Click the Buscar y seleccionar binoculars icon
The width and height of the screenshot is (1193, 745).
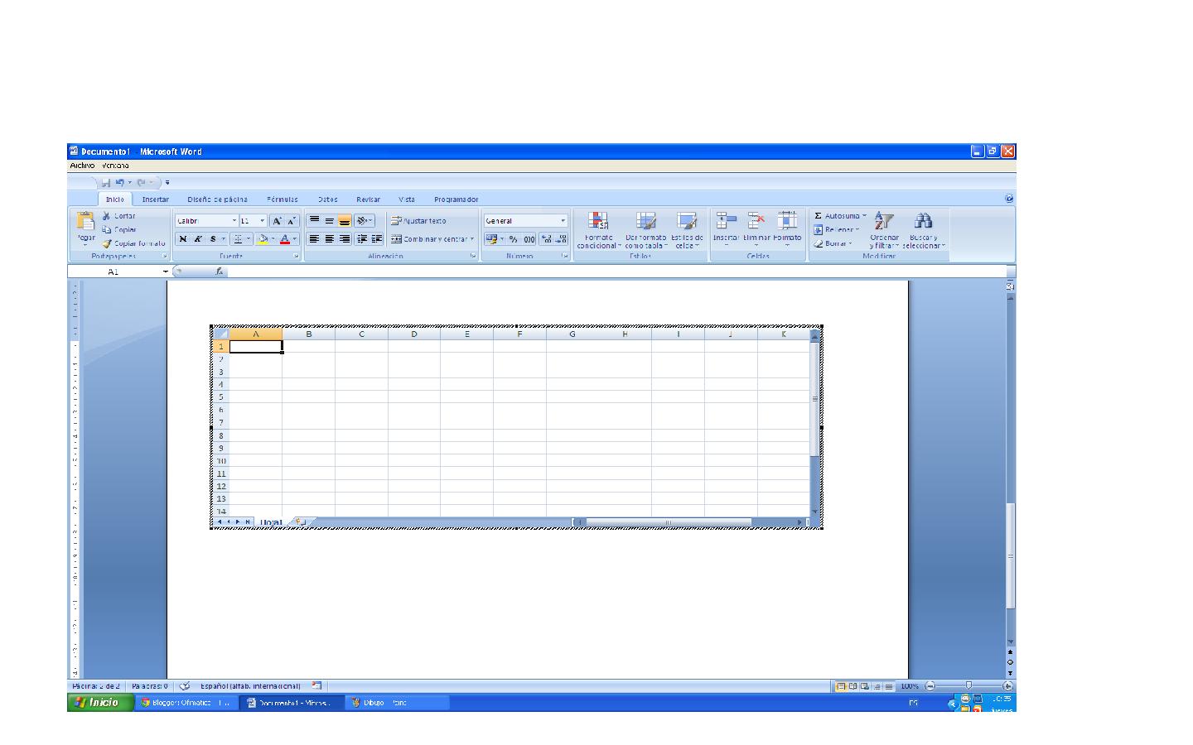coord(924,222)
